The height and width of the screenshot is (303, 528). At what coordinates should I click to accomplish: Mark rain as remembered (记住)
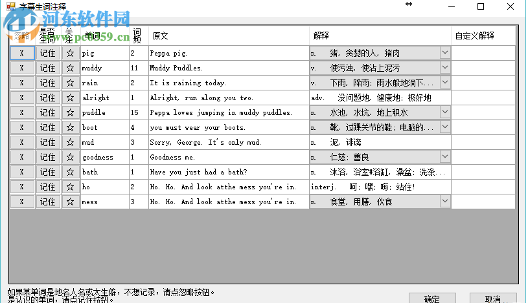pyautogui.click(x=48, y=83)
